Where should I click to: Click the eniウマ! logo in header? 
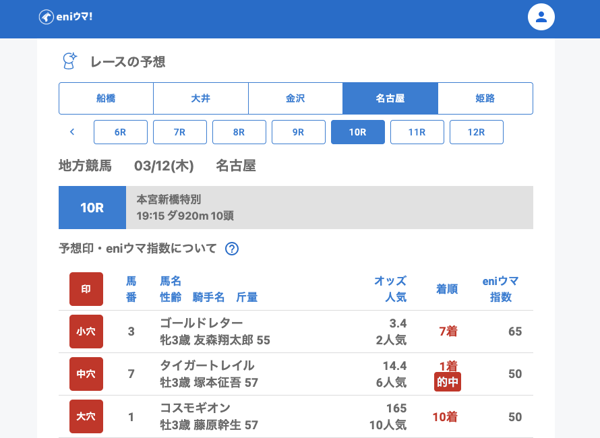pyautogui.click(x=65, y=17)
